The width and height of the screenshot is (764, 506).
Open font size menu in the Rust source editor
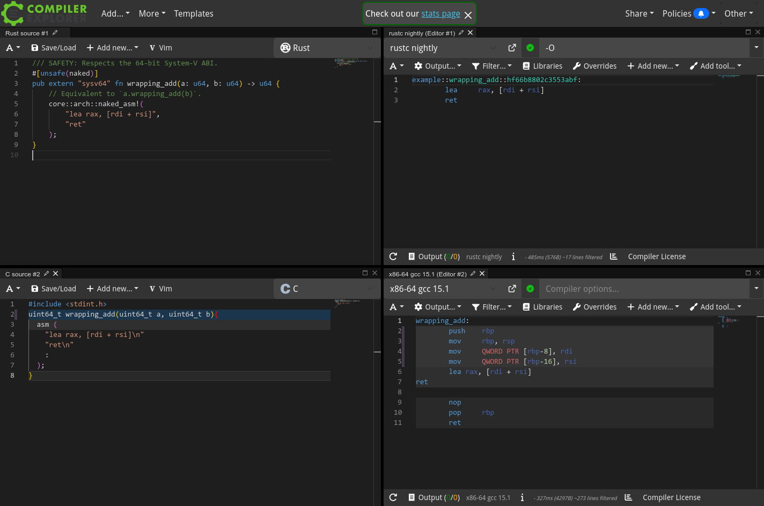coord(13,48)
